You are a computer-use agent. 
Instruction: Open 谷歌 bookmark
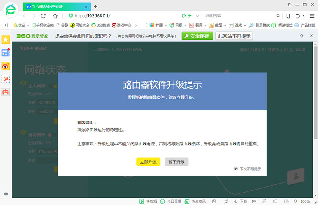coord(62,25)
